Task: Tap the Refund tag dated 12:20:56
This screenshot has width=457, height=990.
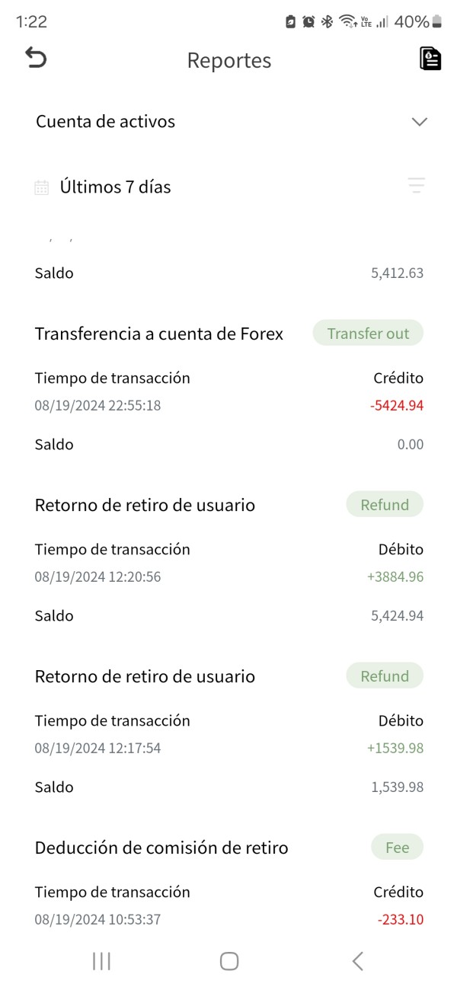Action: point(385,505)
